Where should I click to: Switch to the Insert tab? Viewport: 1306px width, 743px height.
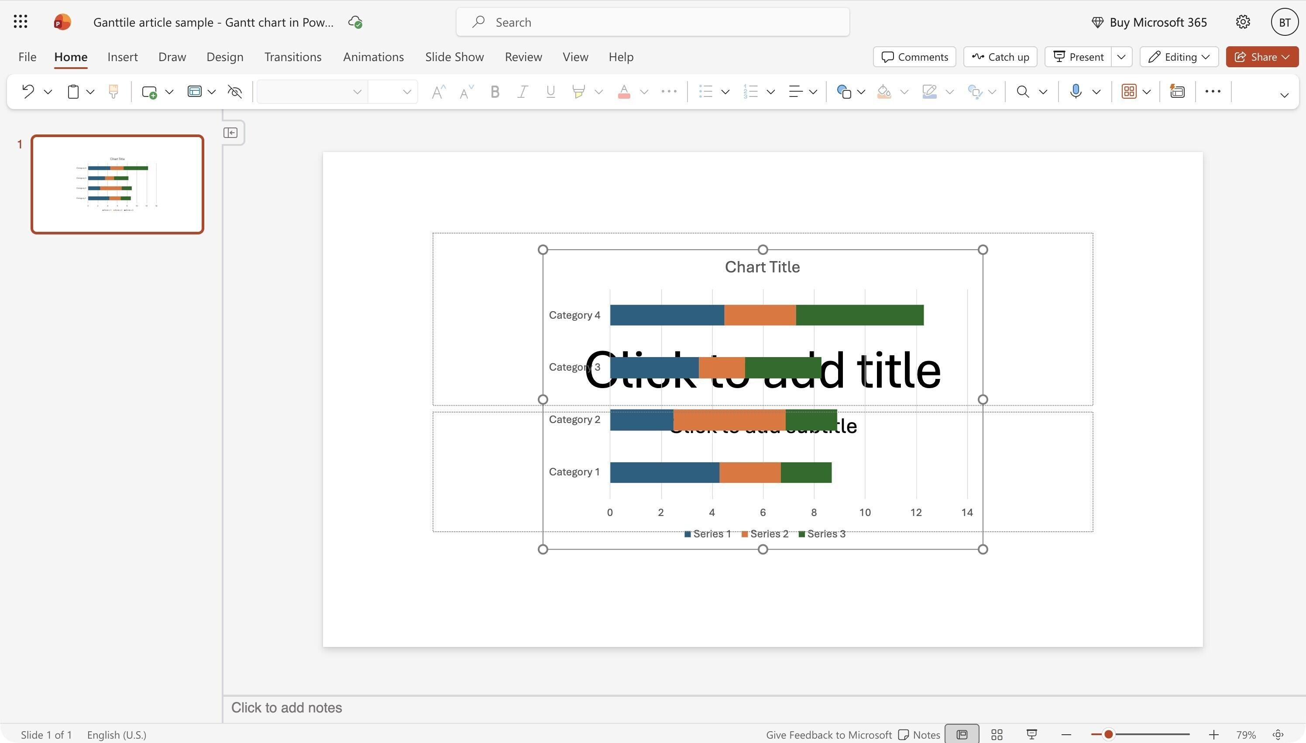pos(122,57)
